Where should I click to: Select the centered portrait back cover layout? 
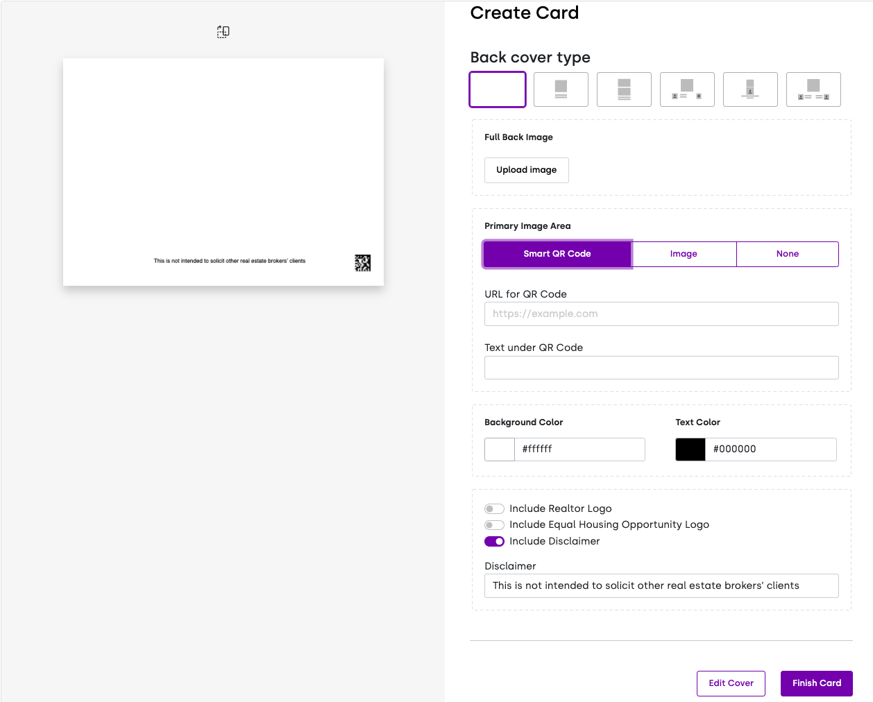[x=750, y=89]
